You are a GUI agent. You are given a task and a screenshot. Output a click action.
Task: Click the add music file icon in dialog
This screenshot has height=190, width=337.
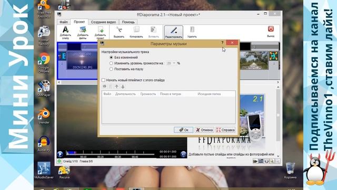[104, 87]
